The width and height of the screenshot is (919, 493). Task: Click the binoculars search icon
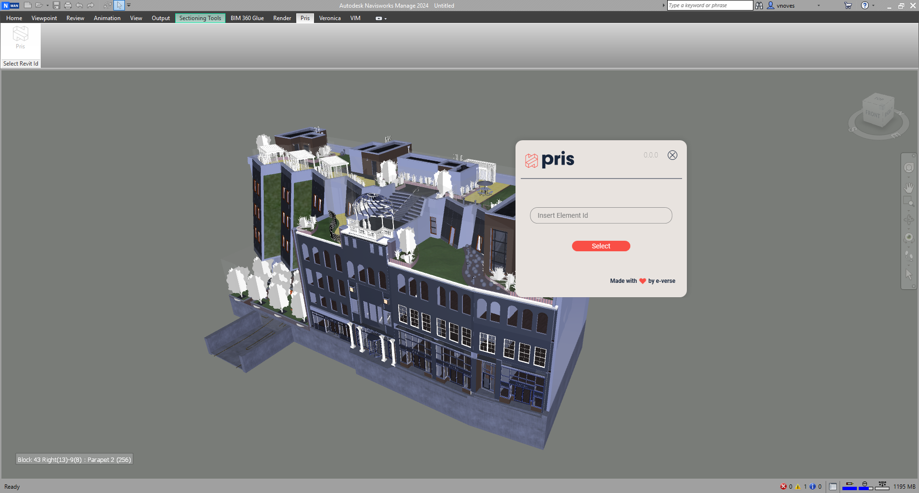pos(759,5)
